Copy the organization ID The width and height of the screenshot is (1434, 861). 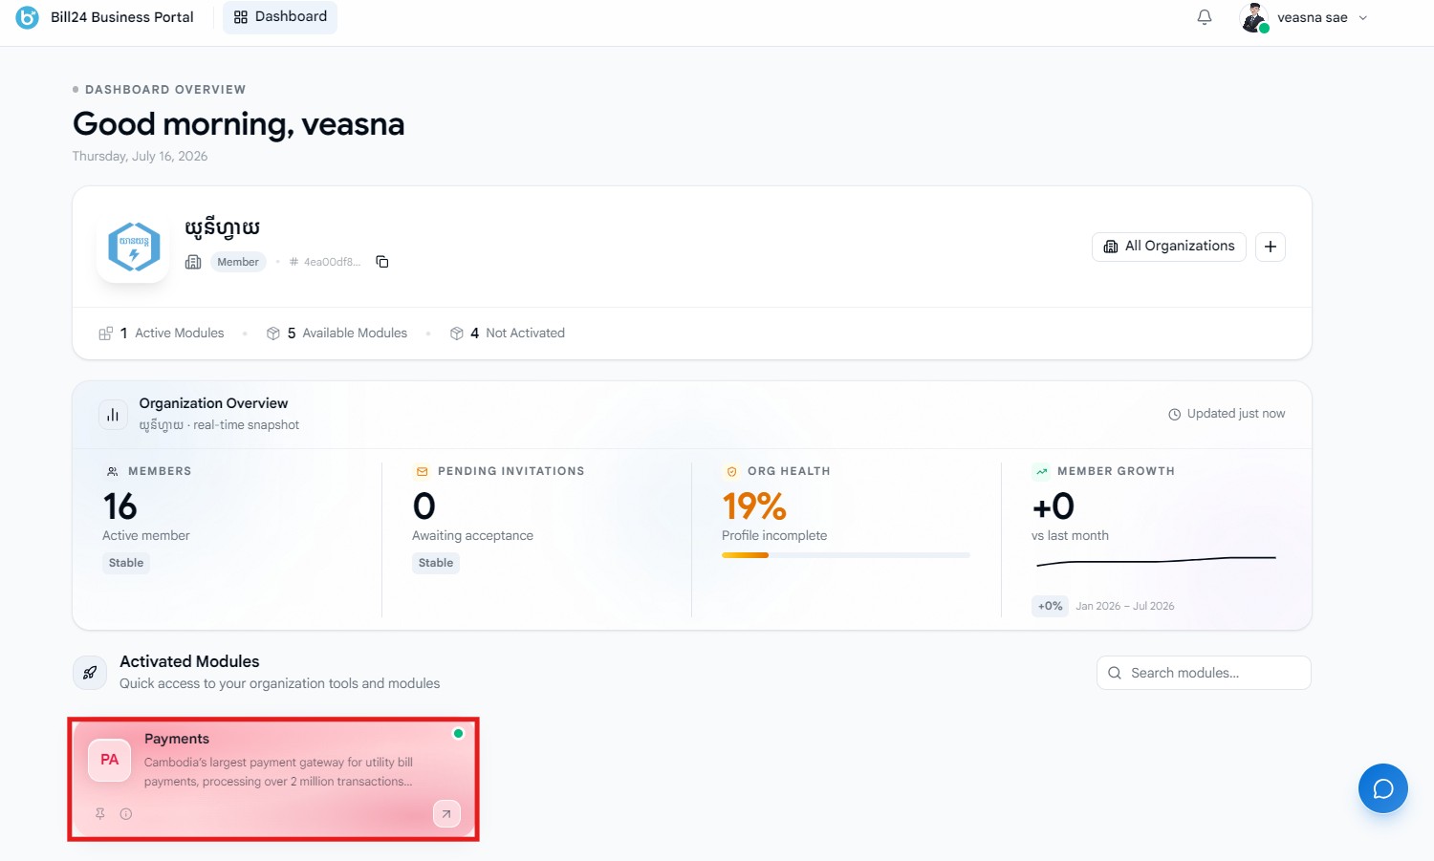pos(382,262)
